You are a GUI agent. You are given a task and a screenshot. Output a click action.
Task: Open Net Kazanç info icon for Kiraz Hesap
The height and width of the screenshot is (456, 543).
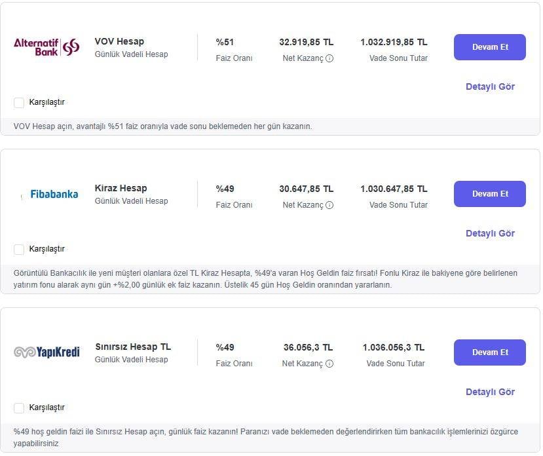(329, 205)
